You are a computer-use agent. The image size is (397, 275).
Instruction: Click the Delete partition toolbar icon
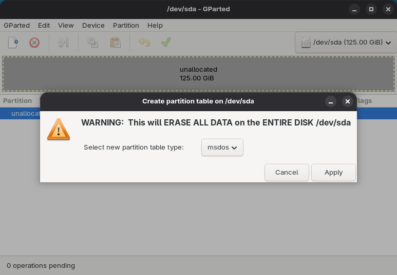coord(34,43)
